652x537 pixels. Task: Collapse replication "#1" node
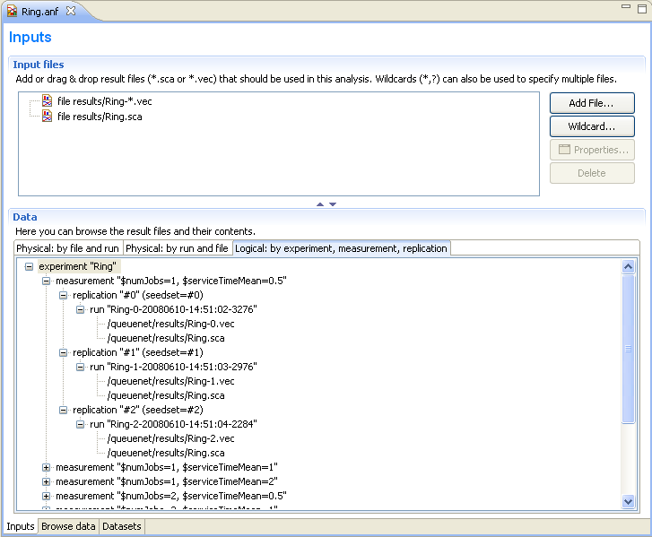(x=63, y=352)
